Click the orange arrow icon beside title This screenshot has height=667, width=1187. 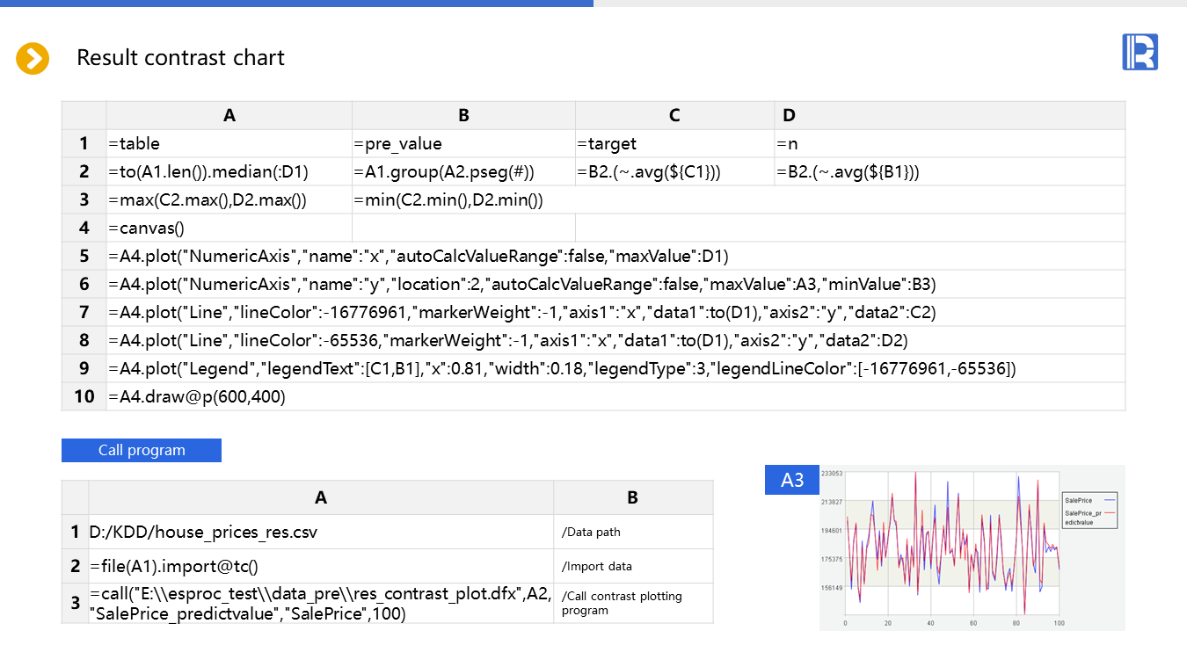(33, 58)
